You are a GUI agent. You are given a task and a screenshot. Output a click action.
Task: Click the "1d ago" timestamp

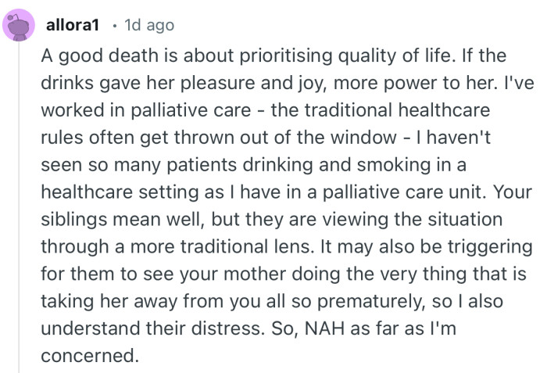[x=148, y=26]
